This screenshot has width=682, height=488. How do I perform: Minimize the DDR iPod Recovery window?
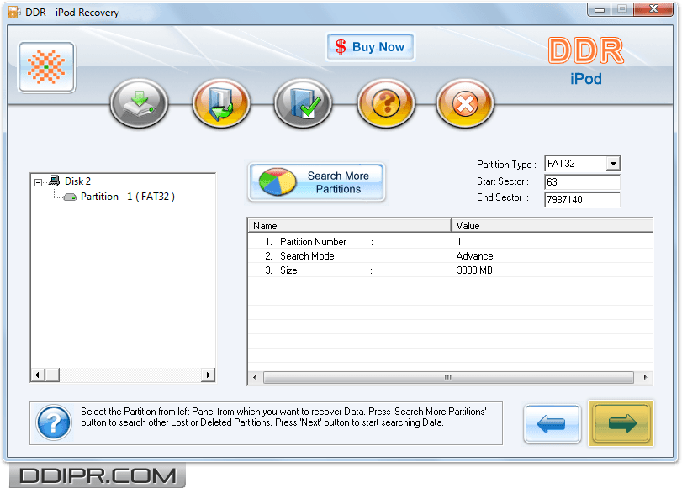[600, 9]
